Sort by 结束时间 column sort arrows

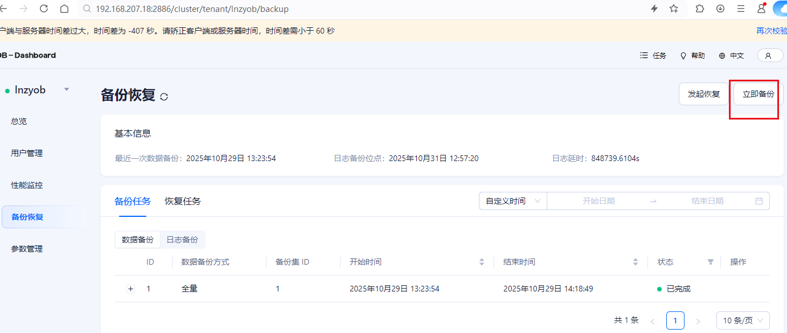pyautogui.click(x=636, y=262)
